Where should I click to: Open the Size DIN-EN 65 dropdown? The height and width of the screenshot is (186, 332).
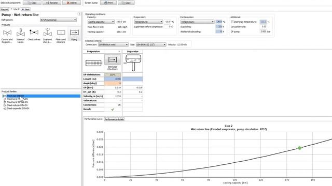[151, 44]
